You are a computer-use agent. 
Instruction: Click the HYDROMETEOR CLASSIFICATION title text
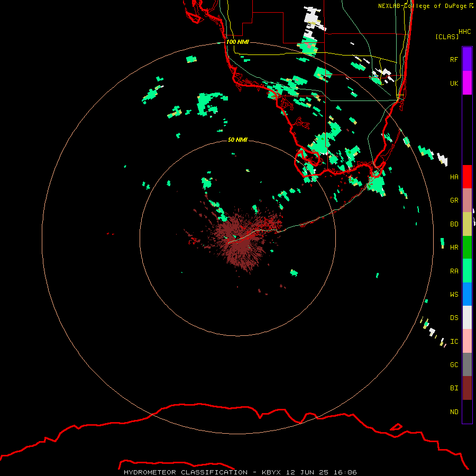(x=186, y=472)
